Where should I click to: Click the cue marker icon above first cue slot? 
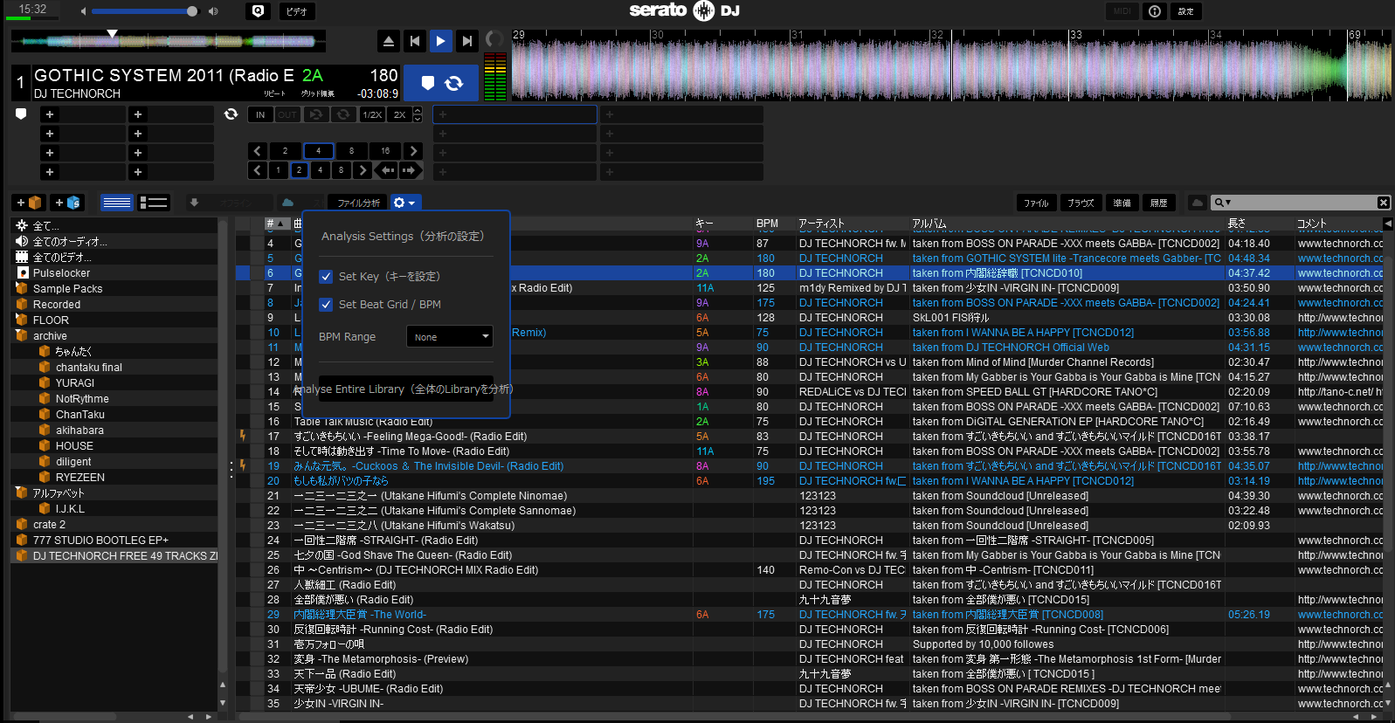pos(21,114)
